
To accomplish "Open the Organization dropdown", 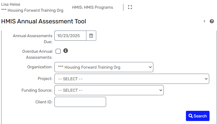I will [104, 67].
